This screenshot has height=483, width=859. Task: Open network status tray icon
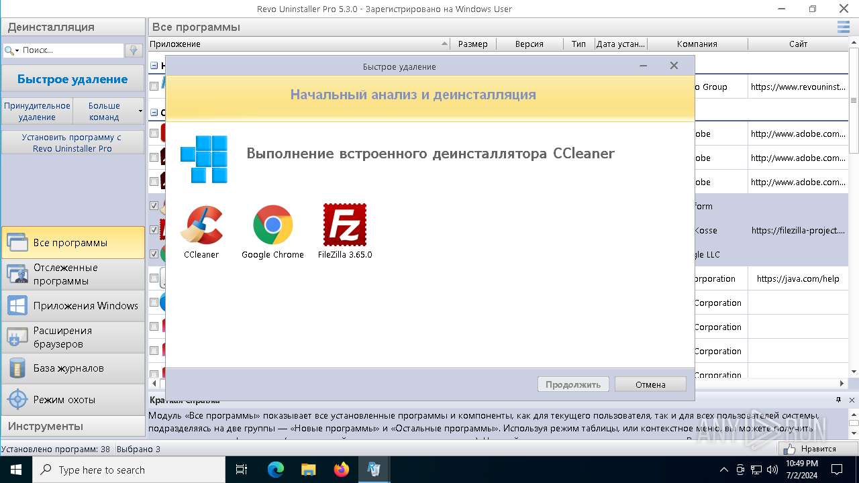pos(756,470)
